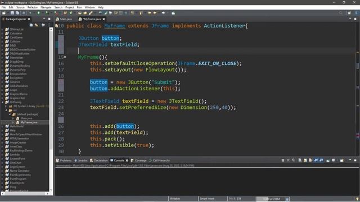Open the Perspective button at toolbar right
The height and width of the screenshot is (202, 360).
point(349,13)
